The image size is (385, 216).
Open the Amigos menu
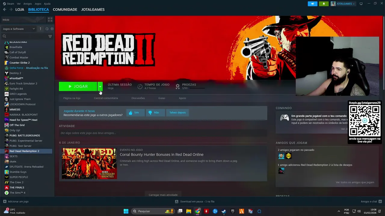28,4
